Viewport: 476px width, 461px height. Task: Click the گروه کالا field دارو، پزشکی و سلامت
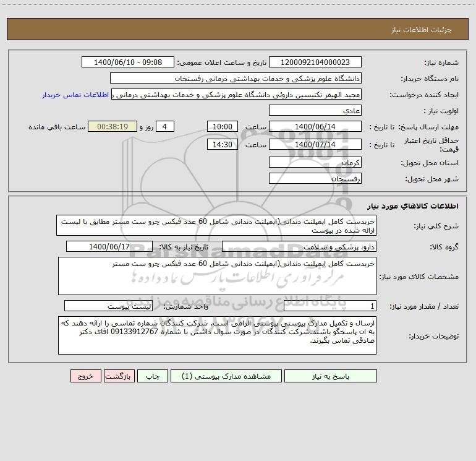299,247
